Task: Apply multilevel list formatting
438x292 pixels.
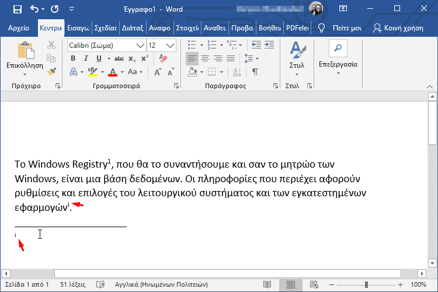Action: click(232, 45)
